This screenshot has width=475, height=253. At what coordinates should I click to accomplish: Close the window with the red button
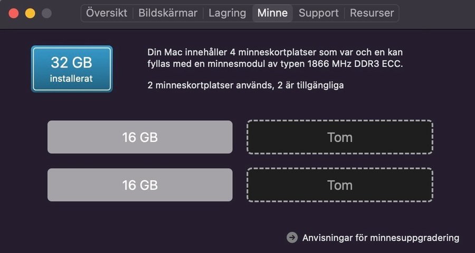[14, 14]
